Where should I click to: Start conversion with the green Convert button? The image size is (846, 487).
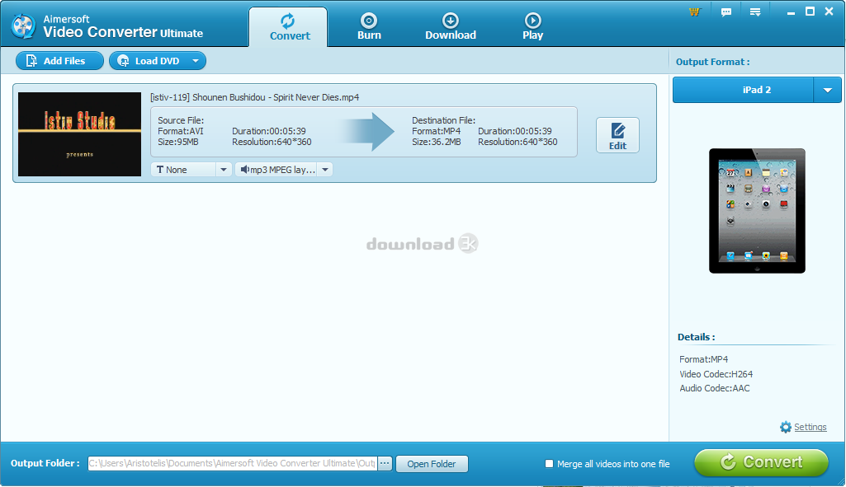click(x=761, y=463)
